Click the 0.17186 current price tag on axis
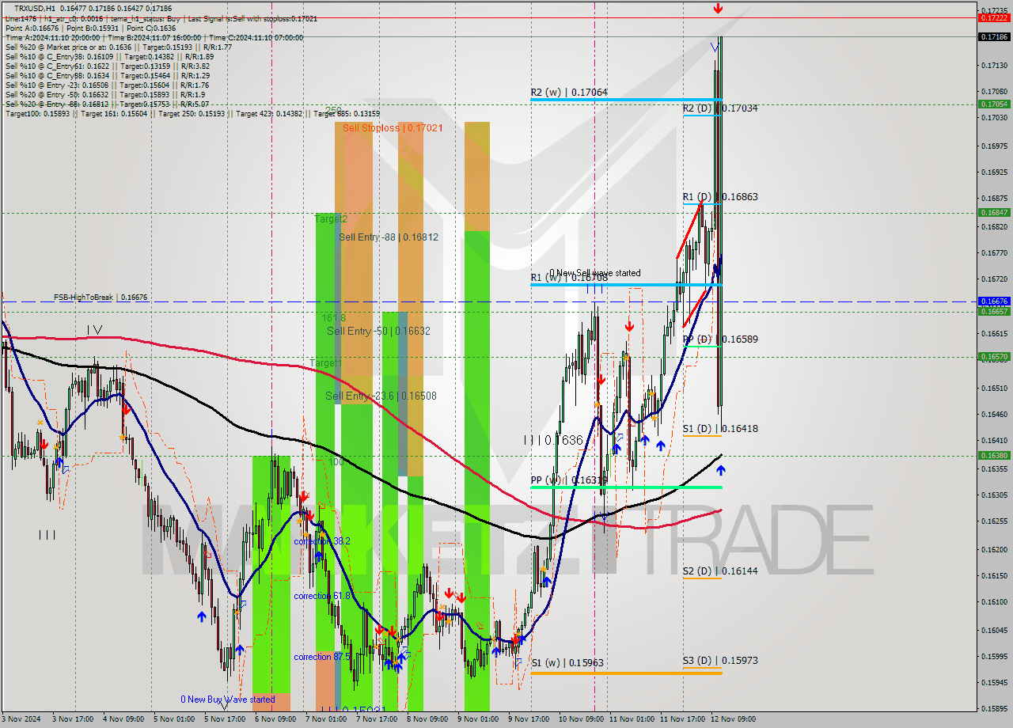 (x=994, y=36)
